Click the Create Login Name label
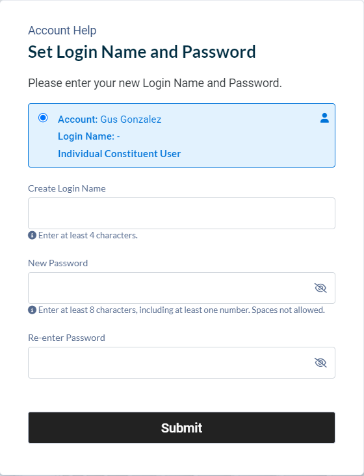 [x=67, y=188]
